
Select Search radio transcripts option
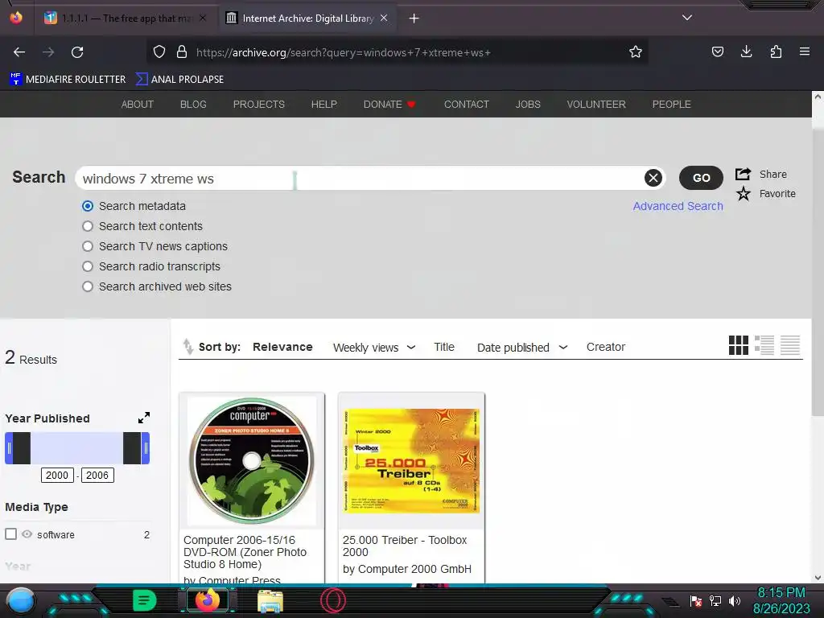click(x=88, y=266)
